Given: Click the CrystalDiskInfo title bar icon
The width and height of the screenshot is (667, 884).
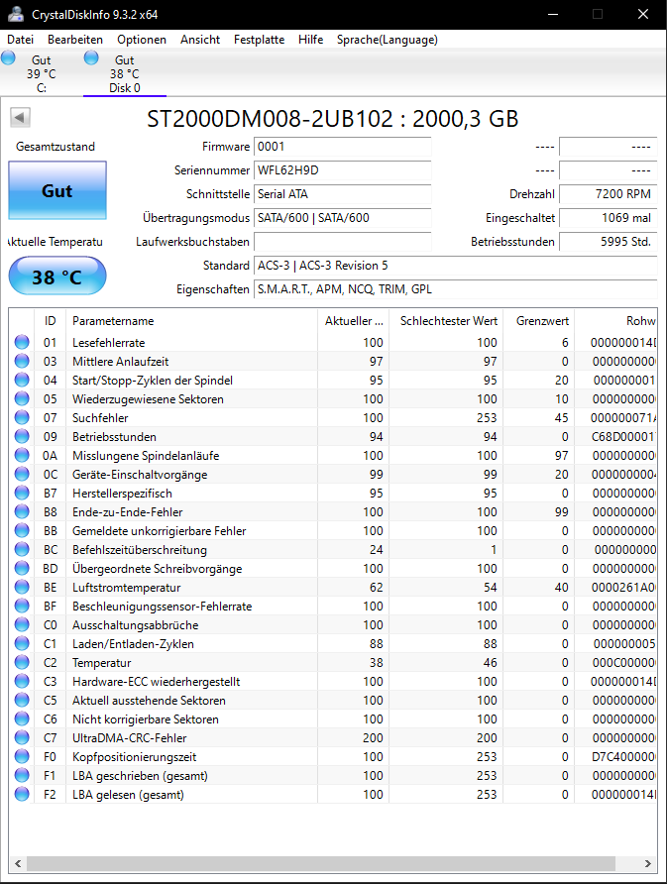Looking at the screenshot, I should pos(16,14).
